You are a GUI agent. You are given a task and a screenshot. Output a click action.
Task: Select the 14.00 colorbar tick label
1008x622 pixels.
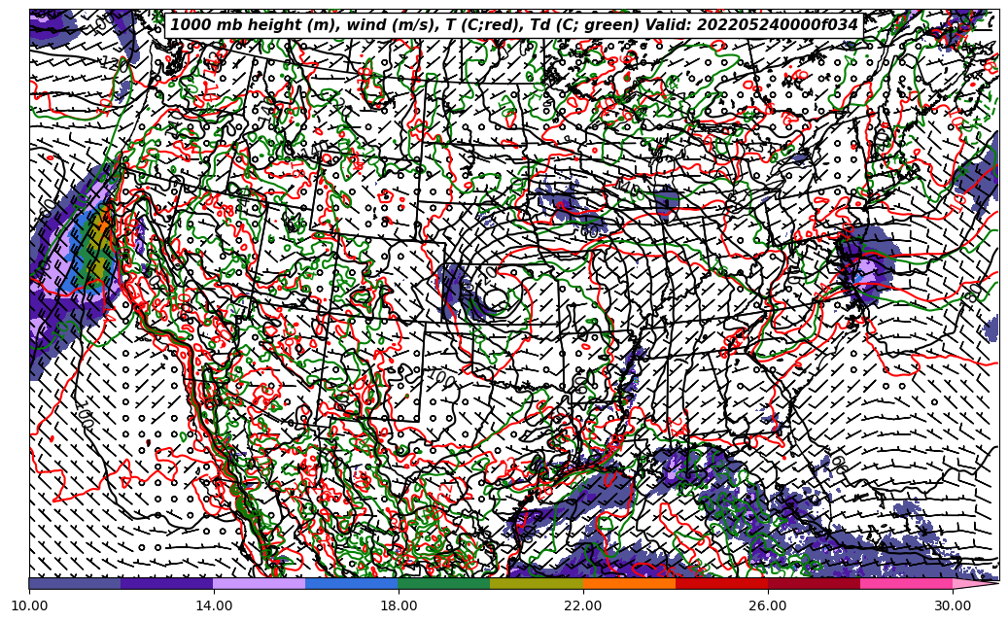tap(214, 606)
